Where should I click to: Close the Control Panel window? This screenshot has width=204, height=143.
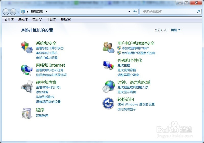pos(196,3)
